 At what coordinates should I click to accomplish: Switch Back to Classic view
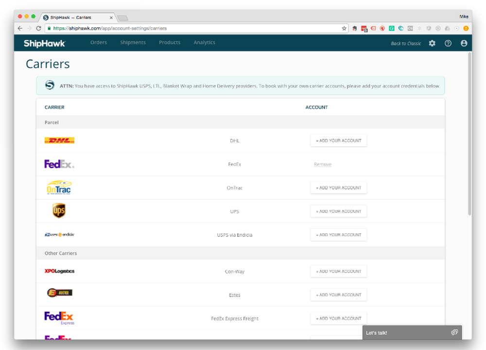point(406,43)
